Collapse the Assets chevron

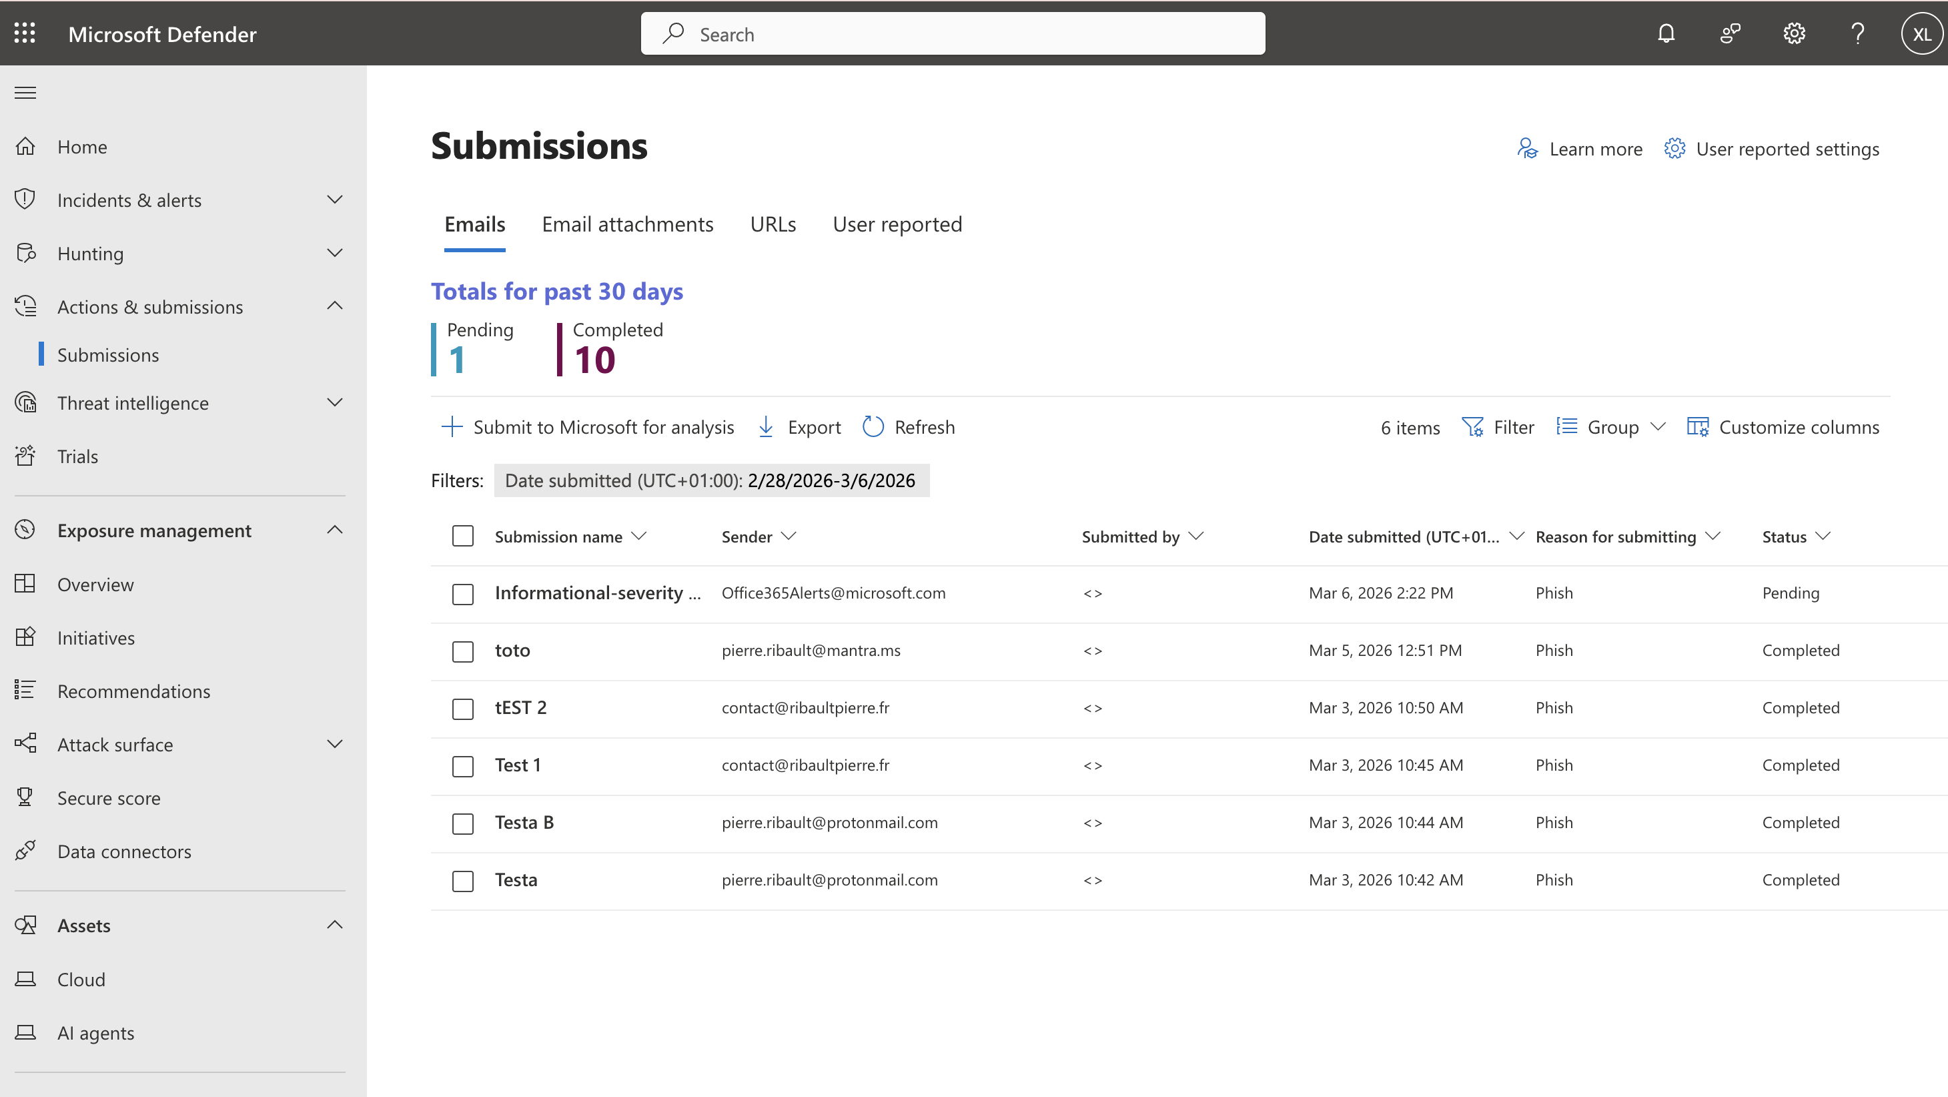pos(334,924)
